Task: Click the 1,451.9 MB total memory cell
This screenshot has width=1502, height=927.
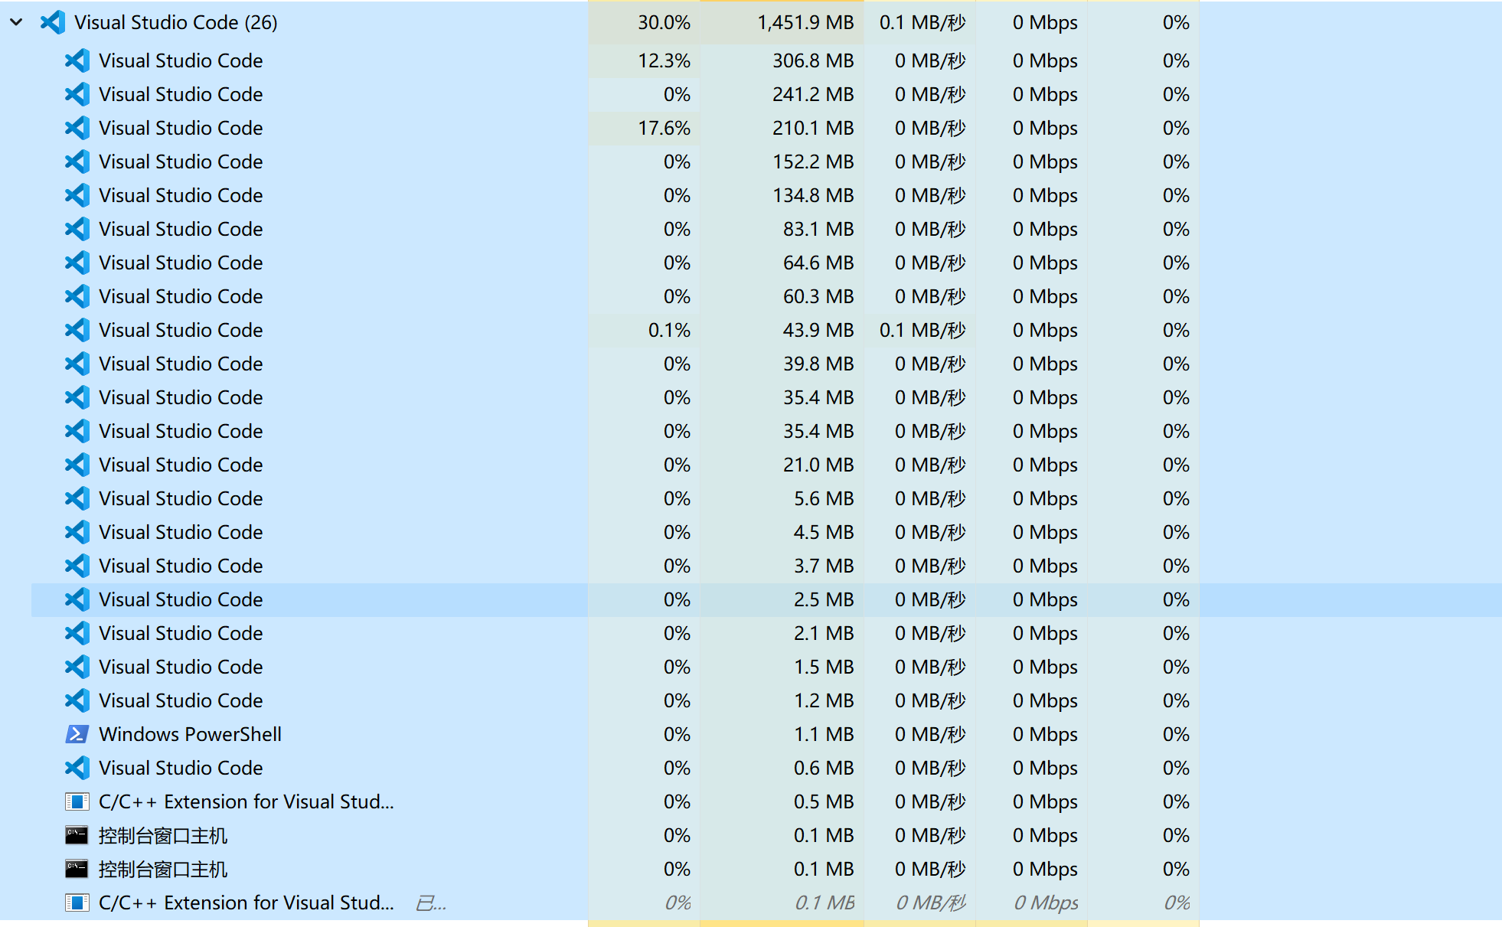Action: tap(805, 23)
